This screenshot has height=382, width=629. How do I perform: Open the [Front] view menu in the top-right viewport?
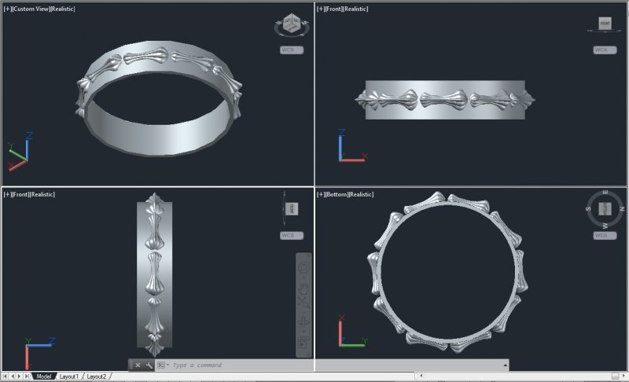click(x=335, y=9)
